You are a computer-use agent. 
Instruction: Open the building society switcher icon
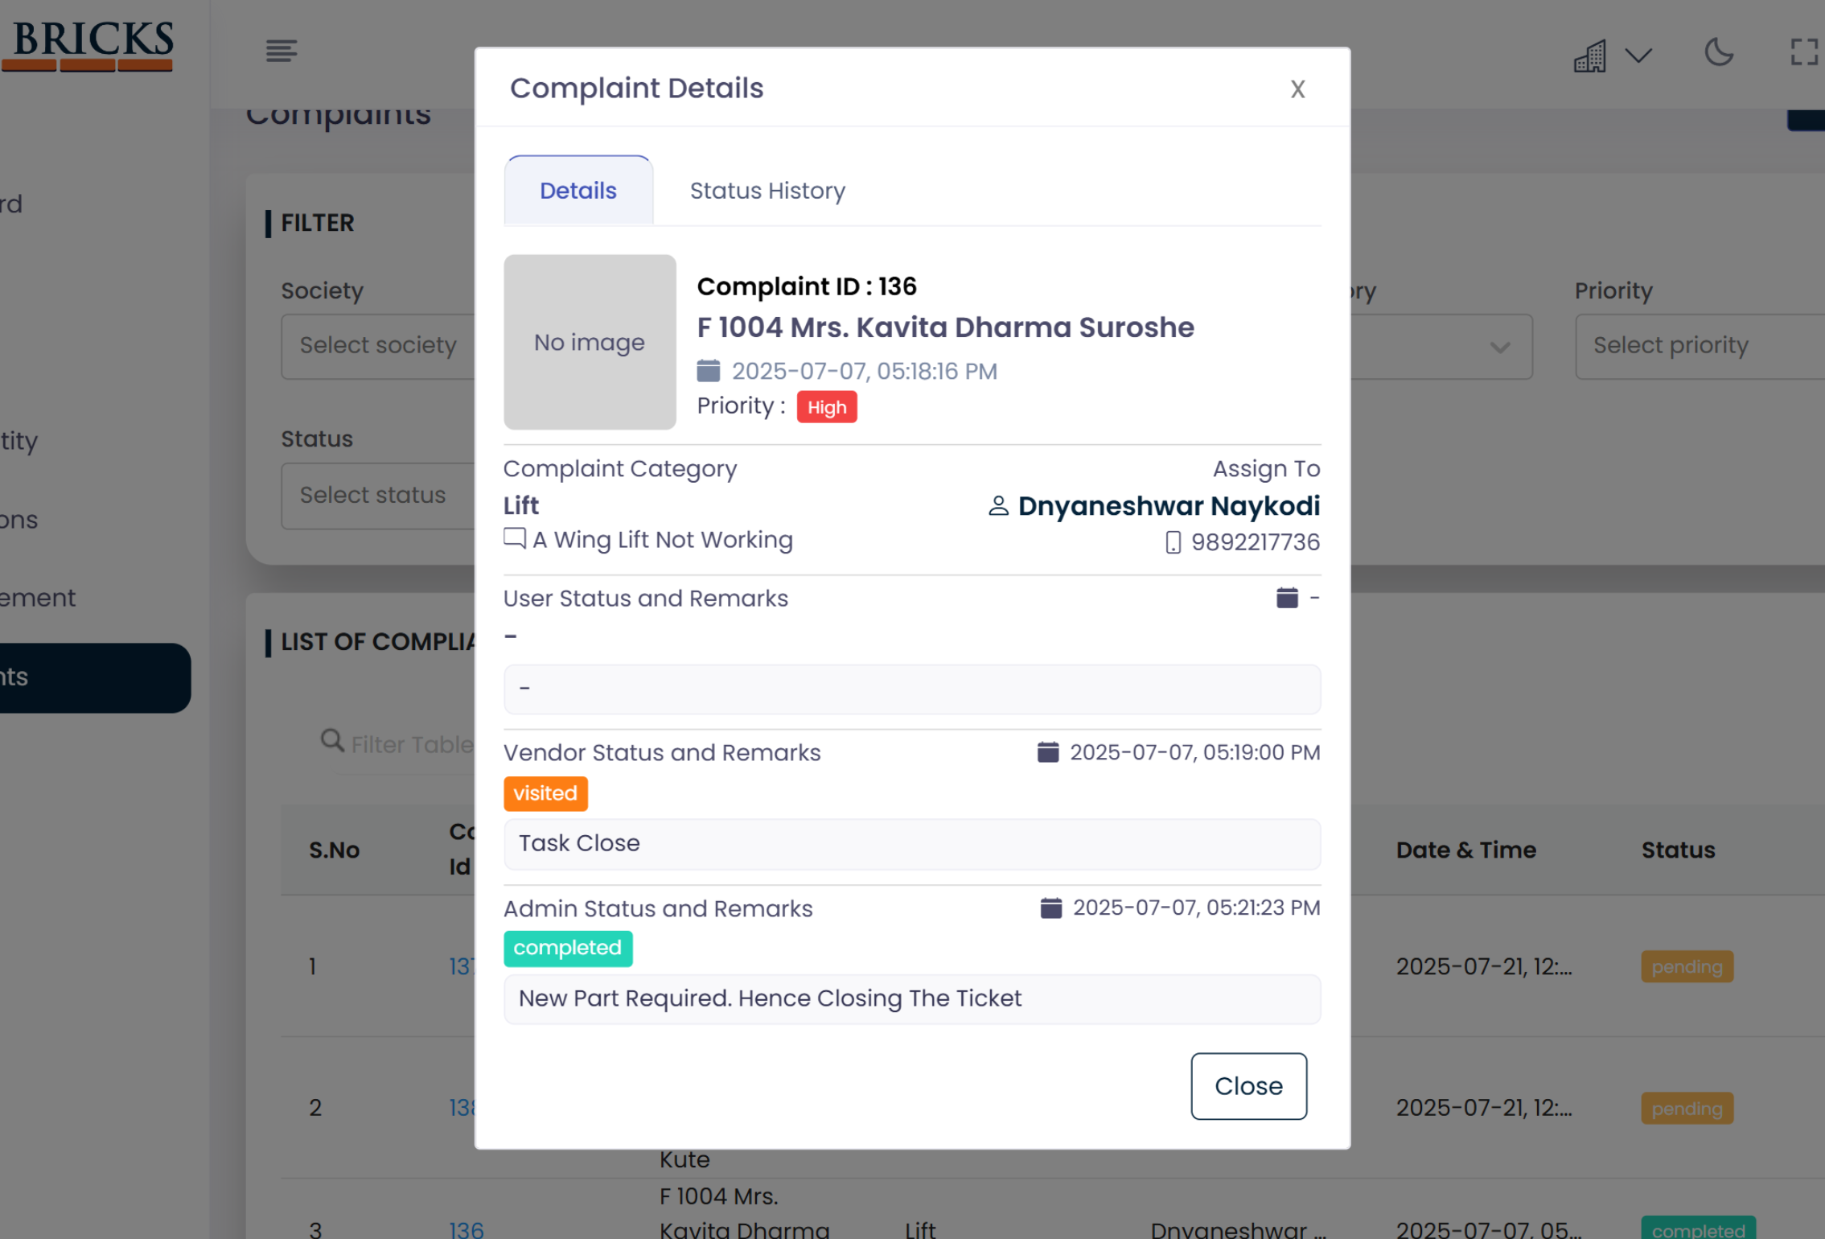1590,56
